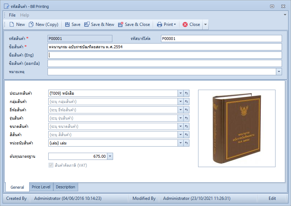Click the New document icon
Screen dimensions: 291x206
click(12, 24)
